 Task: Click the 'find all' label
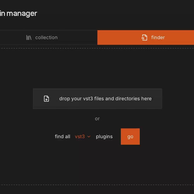62,137
